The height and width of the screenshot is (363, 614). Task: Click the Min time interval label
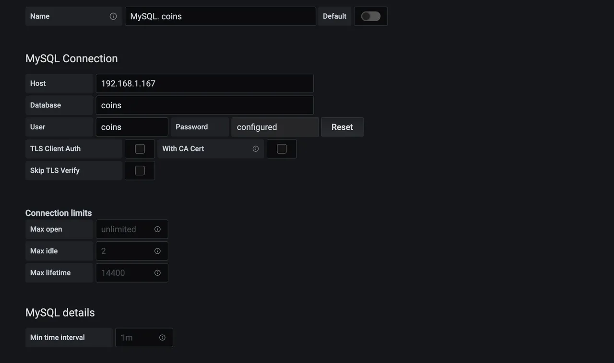(58, 338)
